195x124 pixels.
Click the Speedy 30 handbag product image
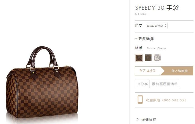(42, 82)
